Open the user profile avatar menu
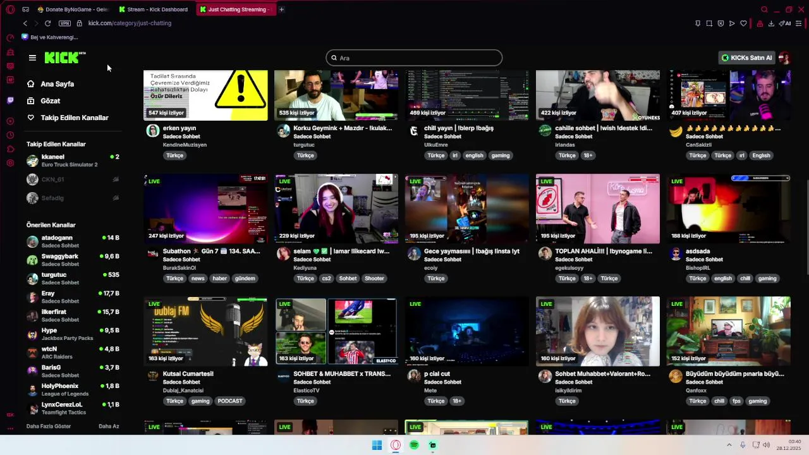The width and height of the screenshot is (809, 455). (x=784, y=58)
